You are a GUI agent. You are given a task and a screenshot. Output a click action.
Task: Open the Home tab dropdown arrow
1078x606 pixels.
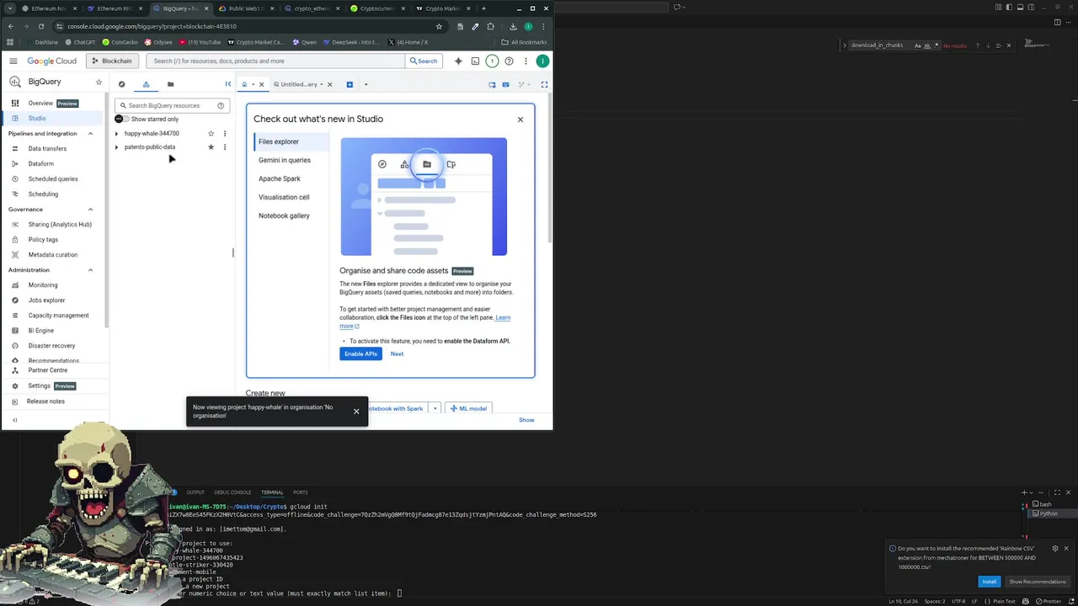pyautogui.click(x=253, y=84)
